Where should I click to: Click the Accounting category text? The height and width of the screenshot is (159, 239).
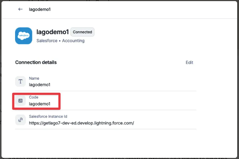[x=73, y=41]
